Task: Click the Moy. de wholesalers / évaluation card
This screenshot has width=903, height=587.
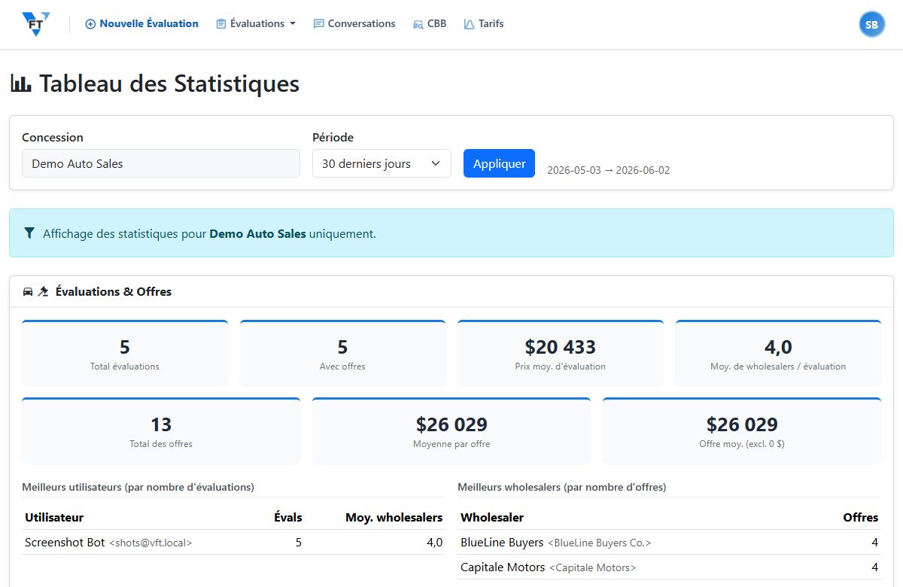Action: click(778, 353)
